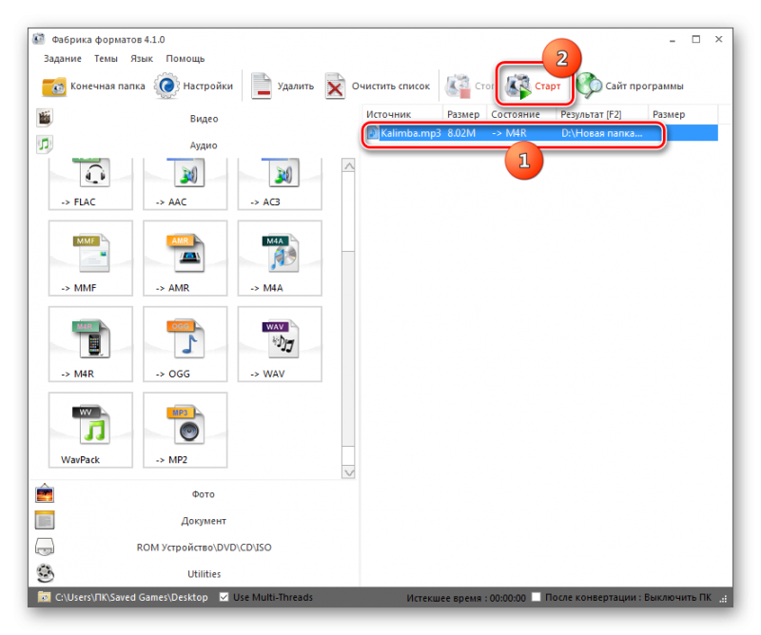761x635 pixels.
Task: Enable the shutdown after conversion checkbox
Action: pyautogui.click(x=537, y=598)
